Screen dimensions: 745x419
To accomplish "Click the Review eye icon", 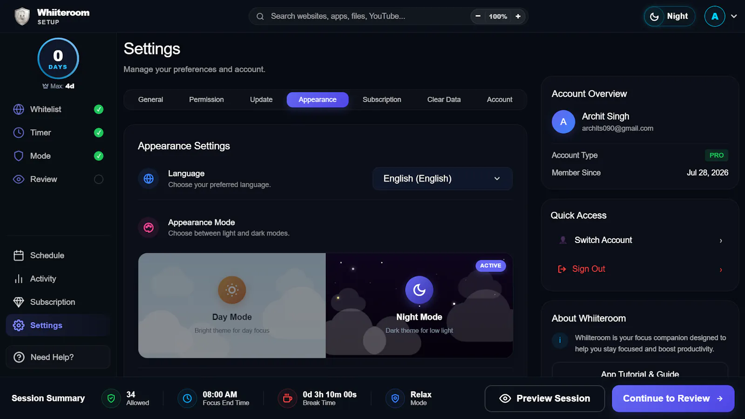I will (x=19, y=179).
